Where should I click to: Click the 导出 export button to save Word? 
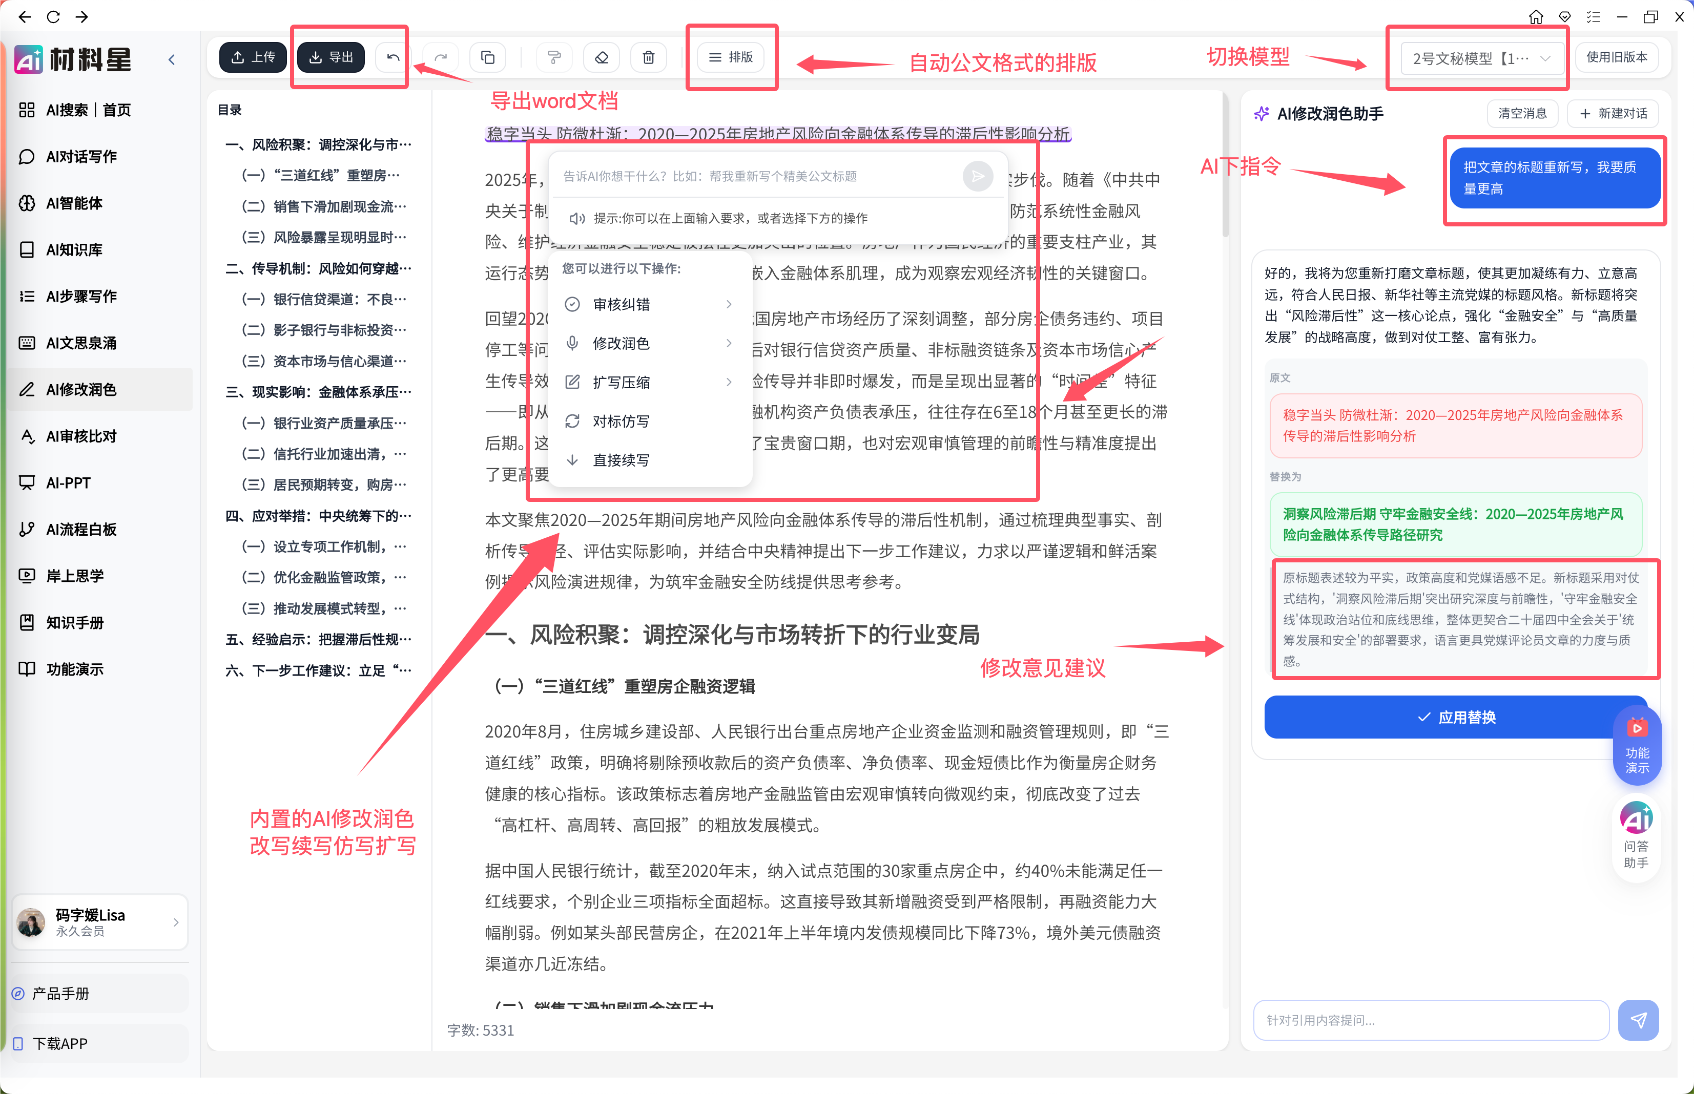330,57
